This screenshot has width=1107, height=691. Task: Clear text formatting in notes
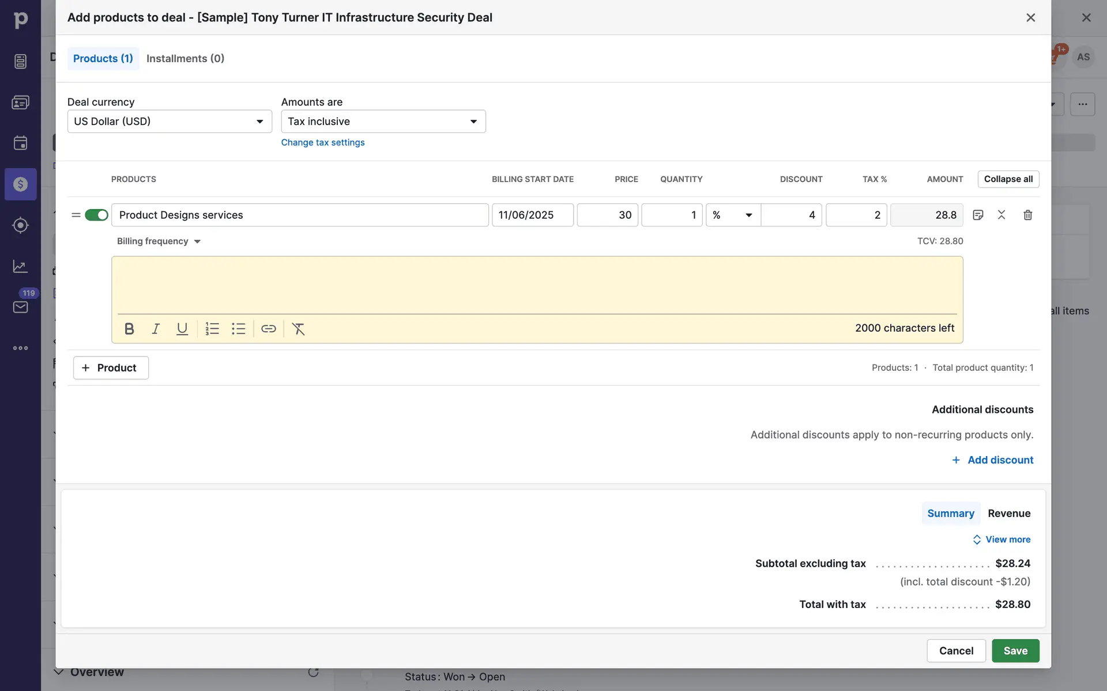(298, 329)
